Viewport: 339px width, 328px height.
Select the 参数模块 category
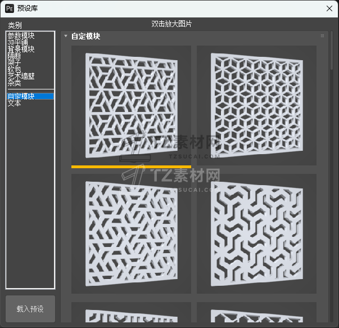point(21,35)
